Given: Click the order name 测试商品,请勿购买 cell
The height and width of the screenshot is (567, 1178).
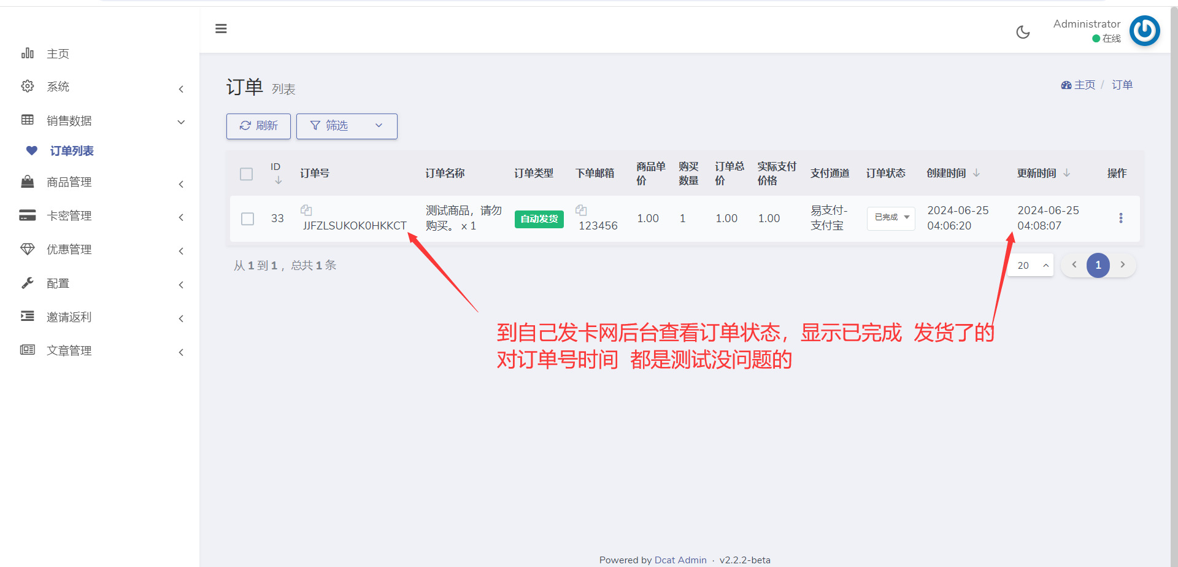Looking at the screenshot, I should [464, 218].
